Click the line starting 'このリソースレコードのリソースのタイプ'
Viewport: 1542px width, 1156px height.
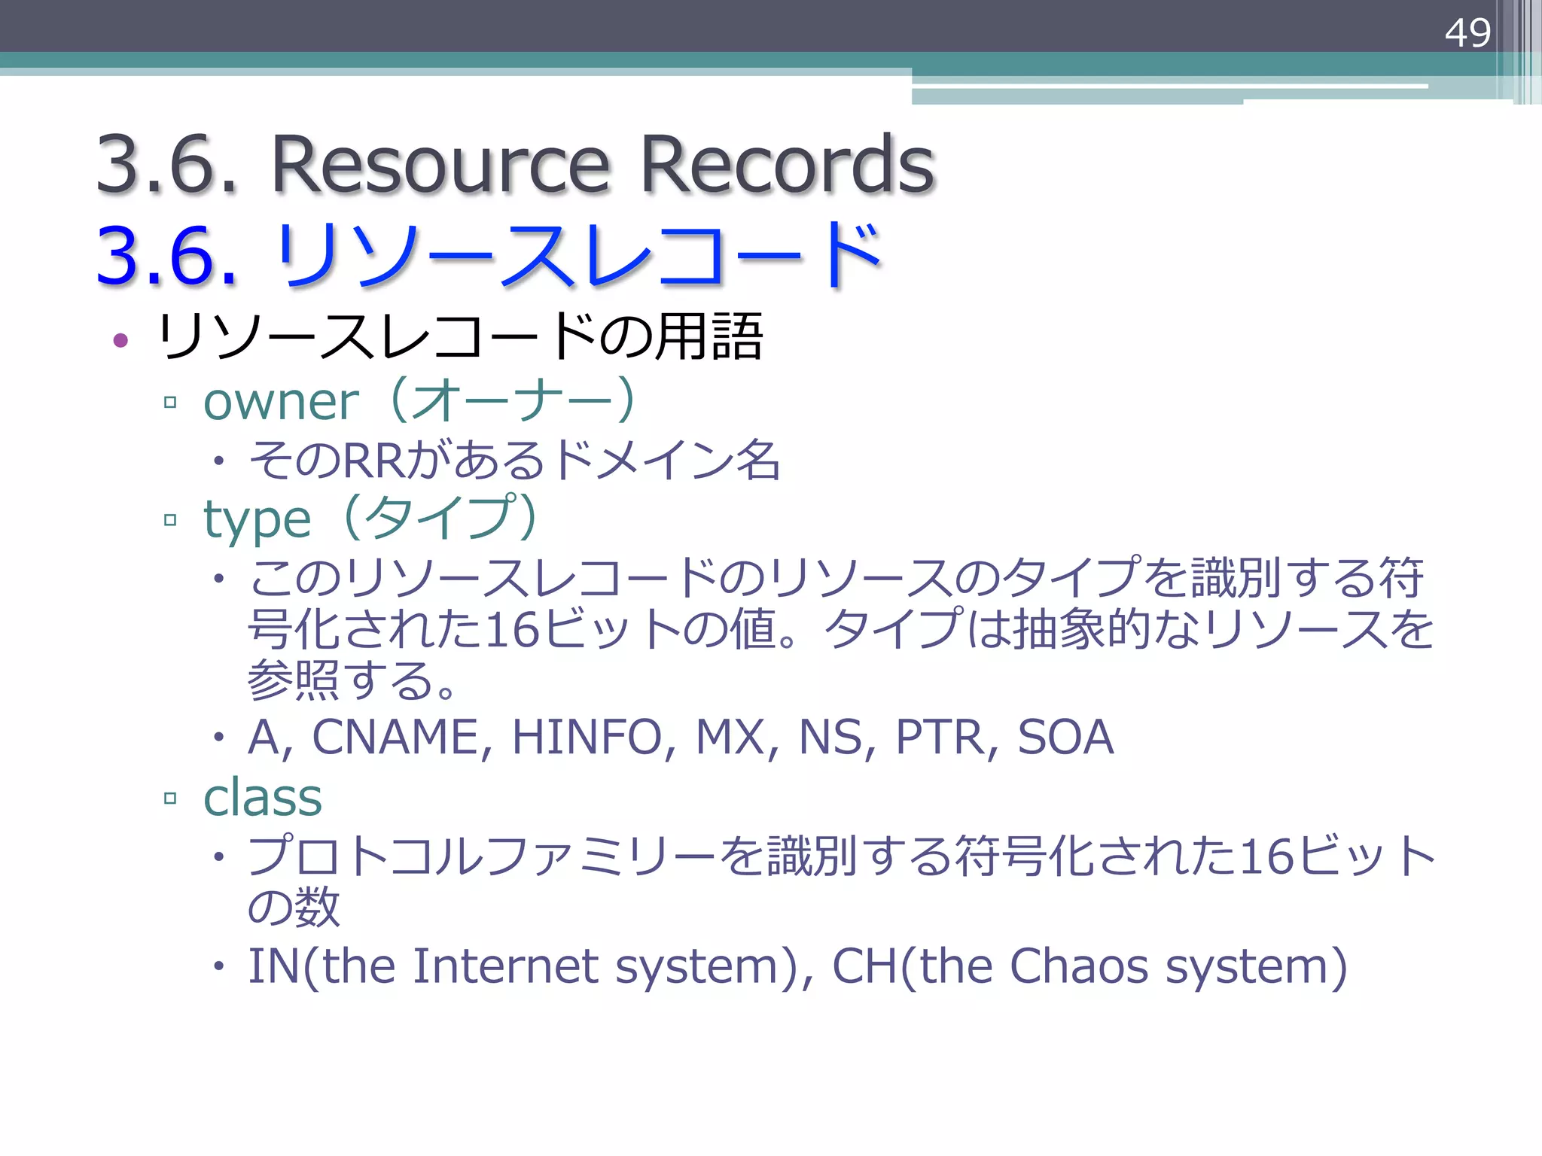tap(841, 628)
